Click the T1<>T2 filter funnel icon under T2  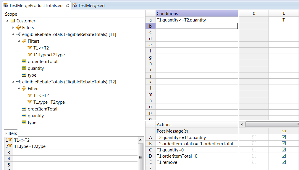pyautogui.click(x=30, y=95)
